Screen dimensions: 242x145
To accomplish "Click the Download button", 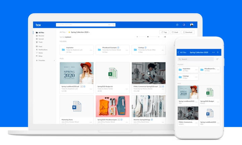I will click(188, 32).
